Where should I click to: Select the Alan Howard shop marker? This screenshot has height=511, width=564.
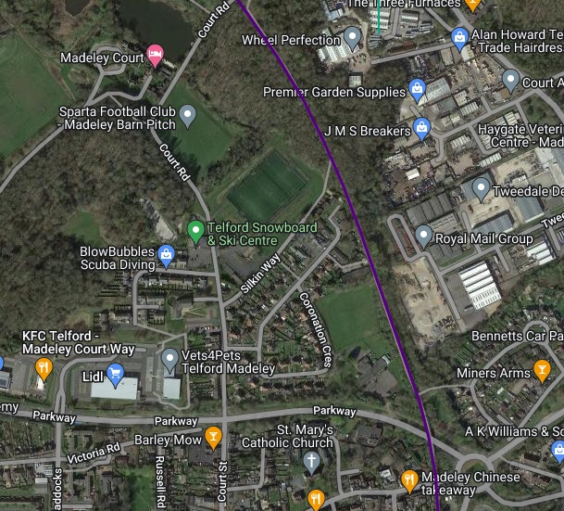pos(459,38)
